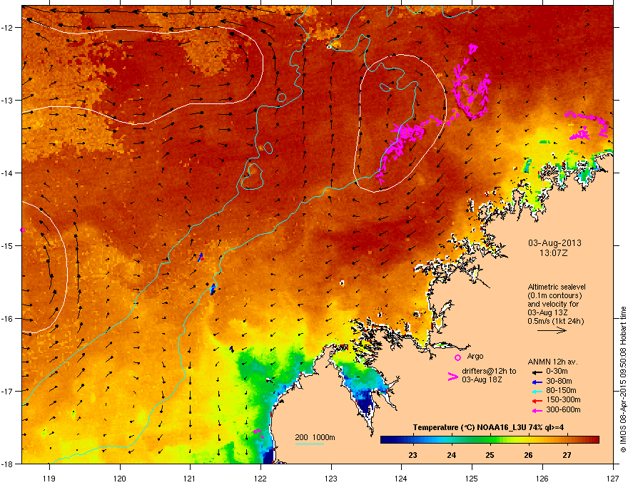Click the longitude axis label 126
This screenshot has height=485, width=628.
pos(542,479)
